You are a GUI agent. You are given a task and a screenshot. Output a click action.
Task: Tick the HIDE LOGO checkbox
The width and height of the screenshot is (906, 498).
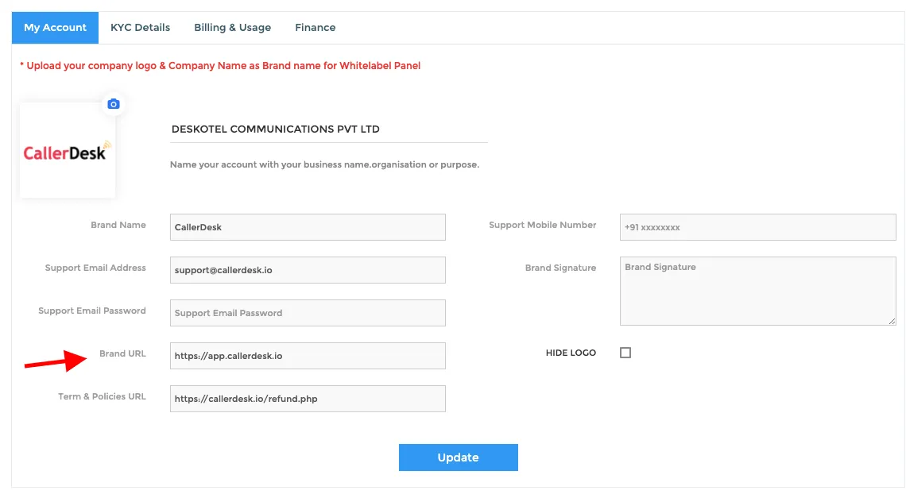(x=625, y=353)
